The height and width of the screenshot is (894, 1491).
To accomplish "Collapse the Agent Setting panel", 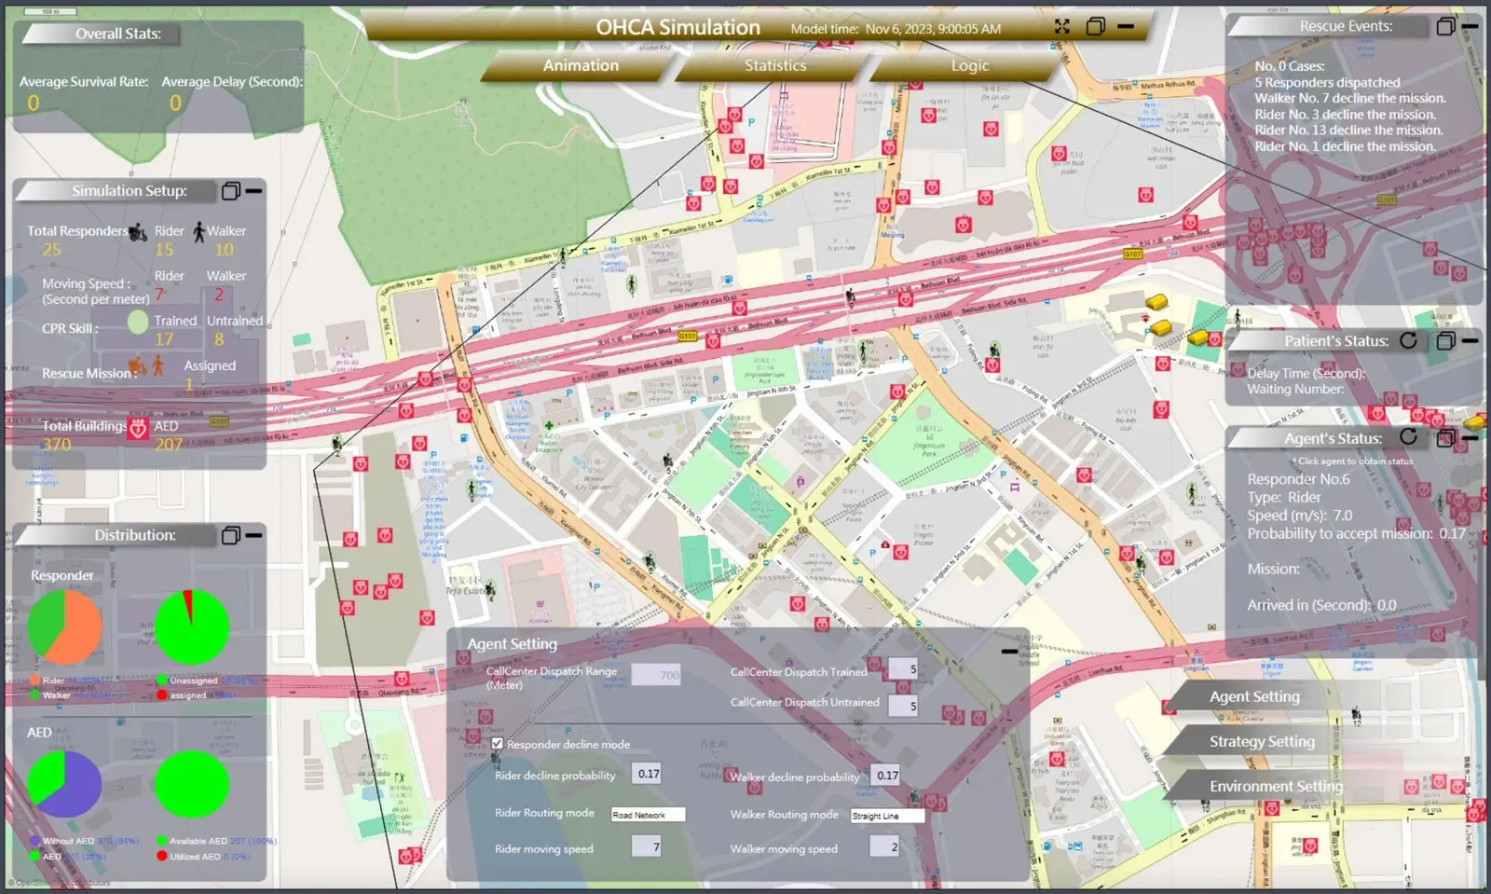I will tap(1009, 651).
